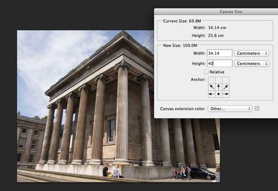
Task: Set anchor to the empty top-center cell
Action: 219,80
